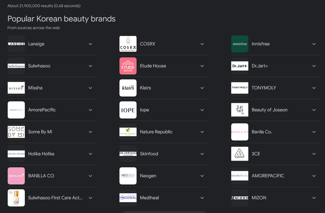This screenshot has height=213, width=325.
Task: Click the Klairs logo image
Action: click(x=128, y=88)
